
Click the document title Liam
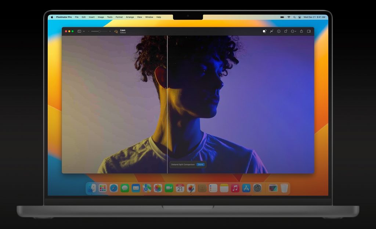tap(122, 30)
